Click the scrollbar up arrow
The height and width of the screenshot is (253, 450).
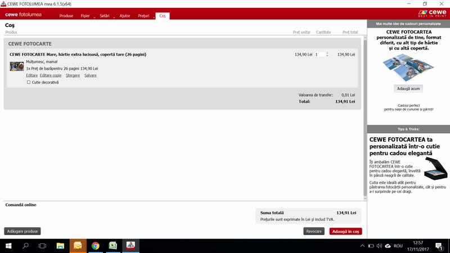click(x=365, y=38)
